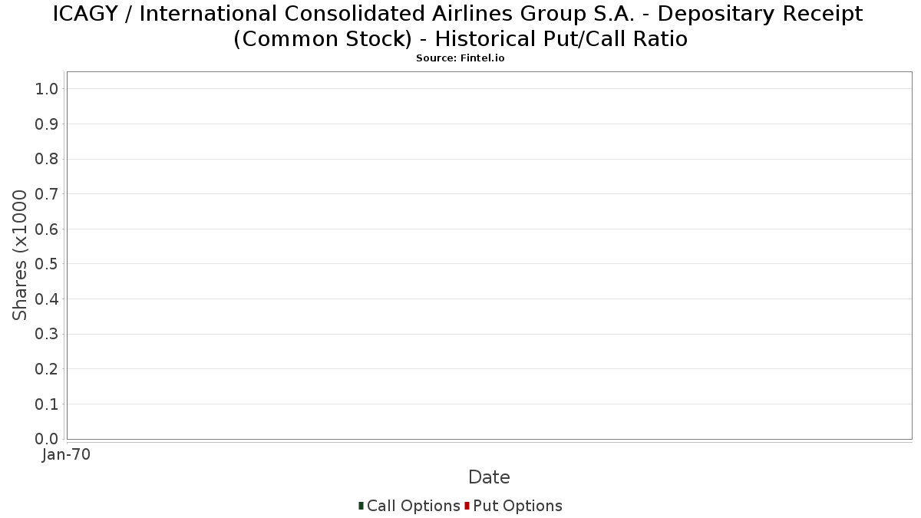Click the green Call Options legend swatch
Viewport: 921px width, 518px height.
point(361,506)
